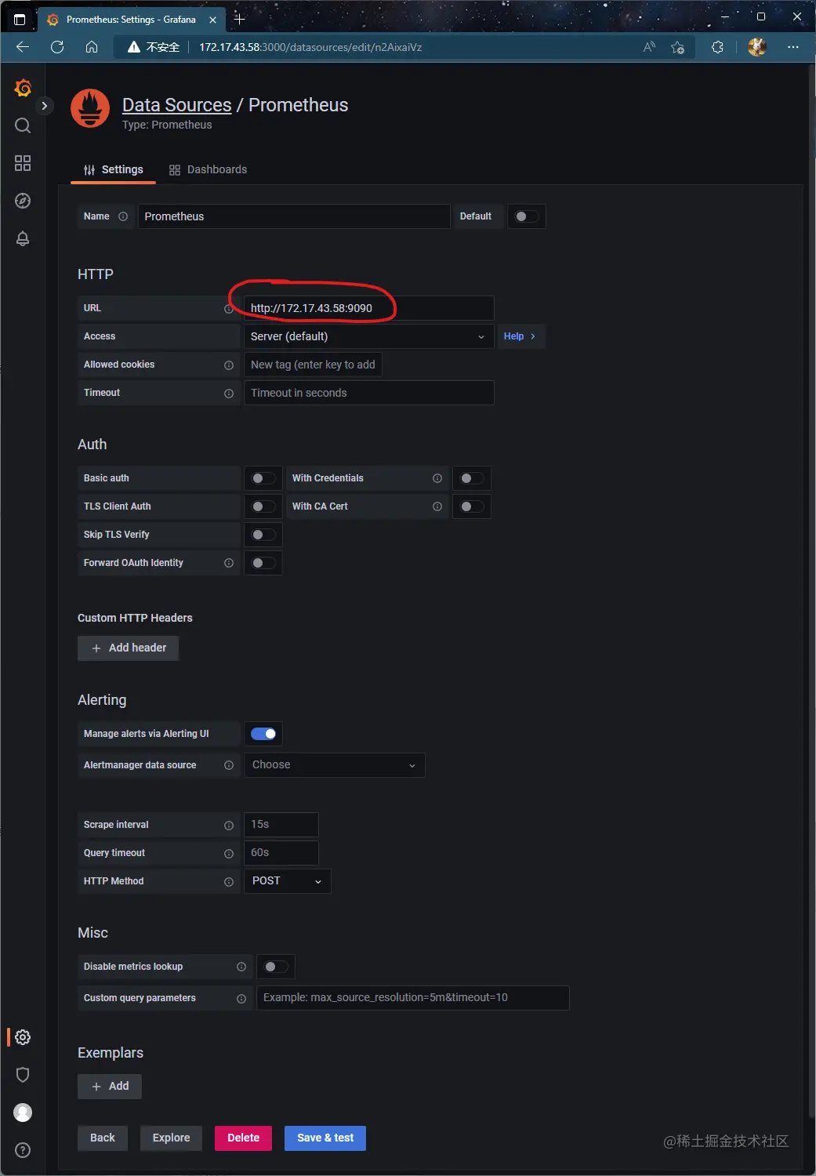Enable the Skip TLS Verify switch
This screenshot has height=1176, width=816.
[263, 535]
